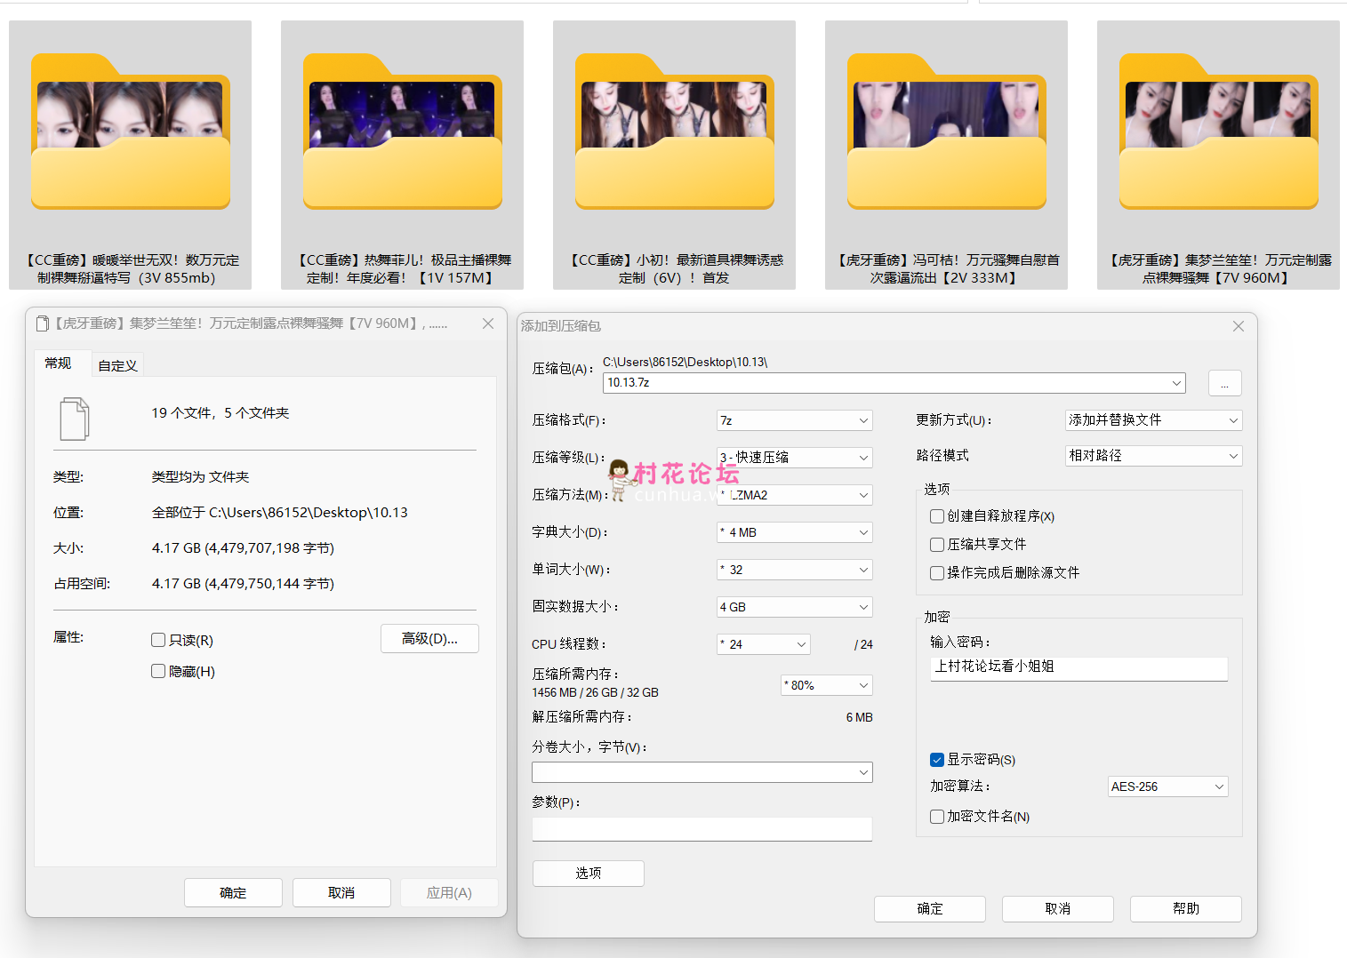The width and height of the screenshot is (1347, 958).
Task: Open the memory usage 80% dropdown
Action: point(827,685)
